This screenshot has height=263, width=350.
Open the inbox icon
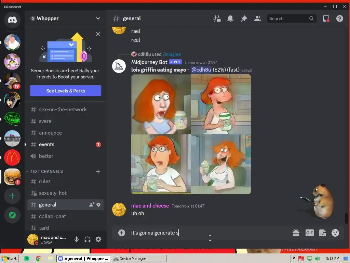[326, 18]
